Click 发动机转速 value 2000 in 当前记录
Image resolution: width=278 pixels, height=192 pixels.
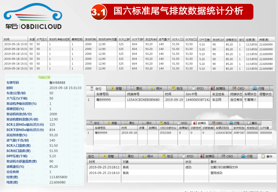click(x=53, y=114)
